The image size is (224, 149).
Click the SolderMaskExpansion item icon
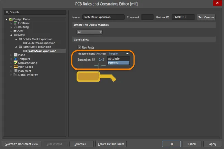[x=25, y=43]
